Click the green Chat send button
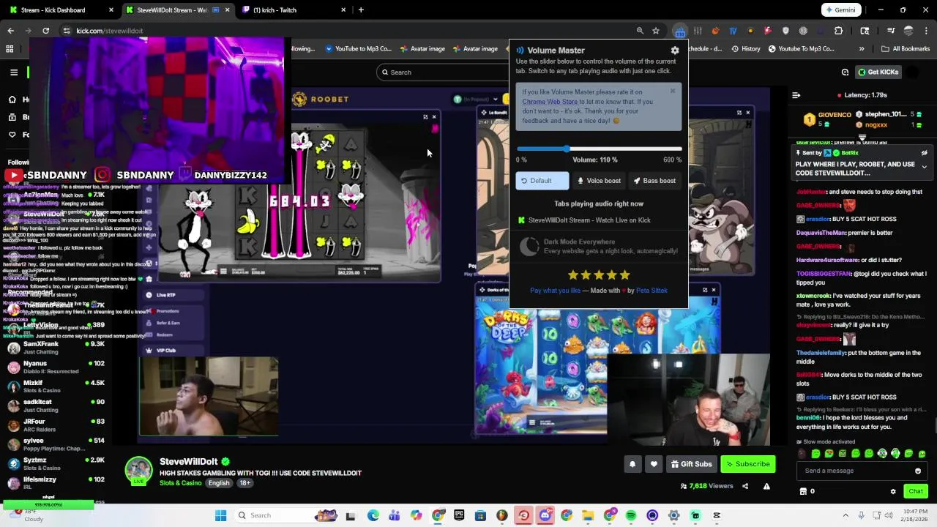Screen dimensions: 937x527 point(916,492)
